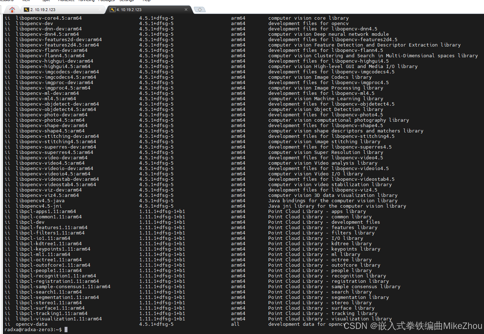
Task: Open a new tab with plus button
Action: tap(200, 10)
